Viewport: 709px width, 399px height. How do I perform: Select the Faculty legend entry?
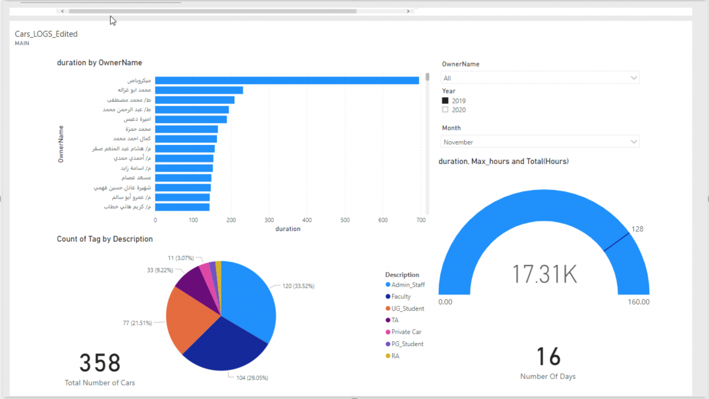(401, 296)
